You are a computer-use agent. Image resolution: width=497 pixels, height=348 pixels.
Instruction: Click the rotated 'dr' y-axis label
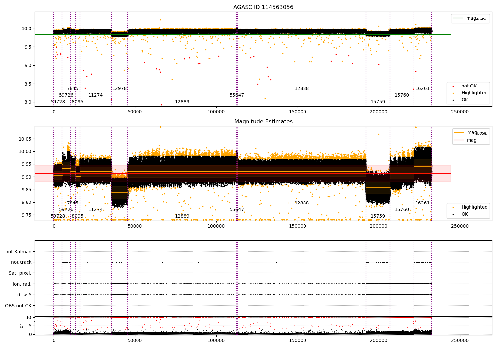21,326
